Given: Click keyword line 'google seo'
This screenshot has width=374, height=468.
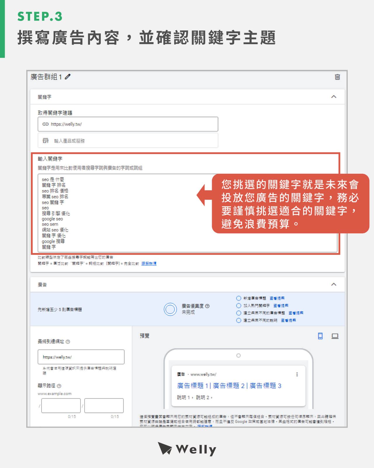Looking at the screenshot, I should tap(52, 219).
